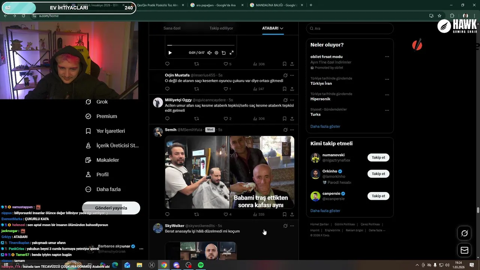Screen dimensions: 480x270
Task: Open Makaleler in the sidebar
Action: click(102, 160)
